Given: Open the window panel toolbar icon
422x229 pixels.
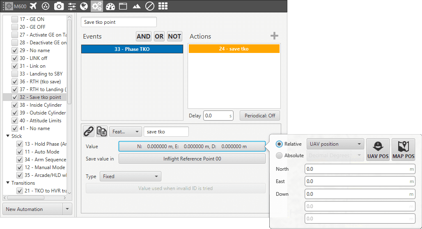Looking at the screenshot, I should coord(123,6).
